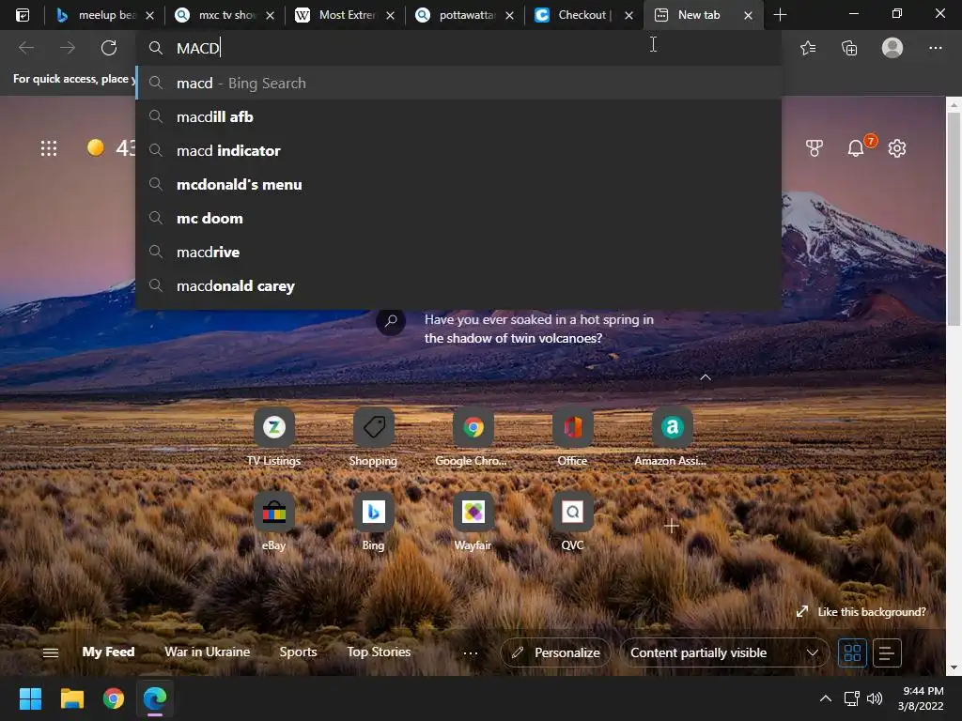This screenshot has height=721, width=962.
Task: Open a new tab with plus button
Action: [780, 15]
